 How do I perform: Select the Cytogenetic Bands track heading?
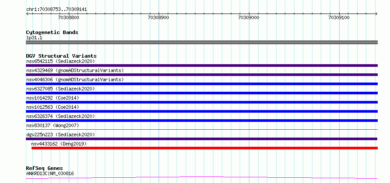tap(52, 32)
